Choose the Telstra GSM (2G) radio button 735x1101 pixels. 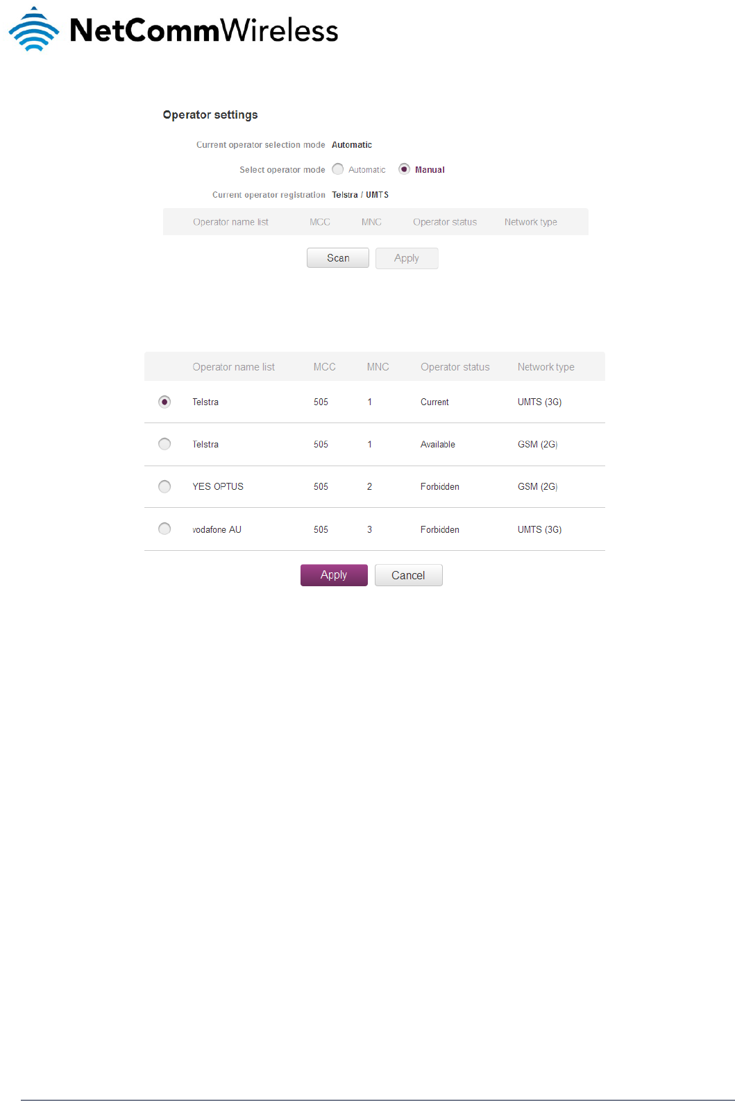pos(164,444)
